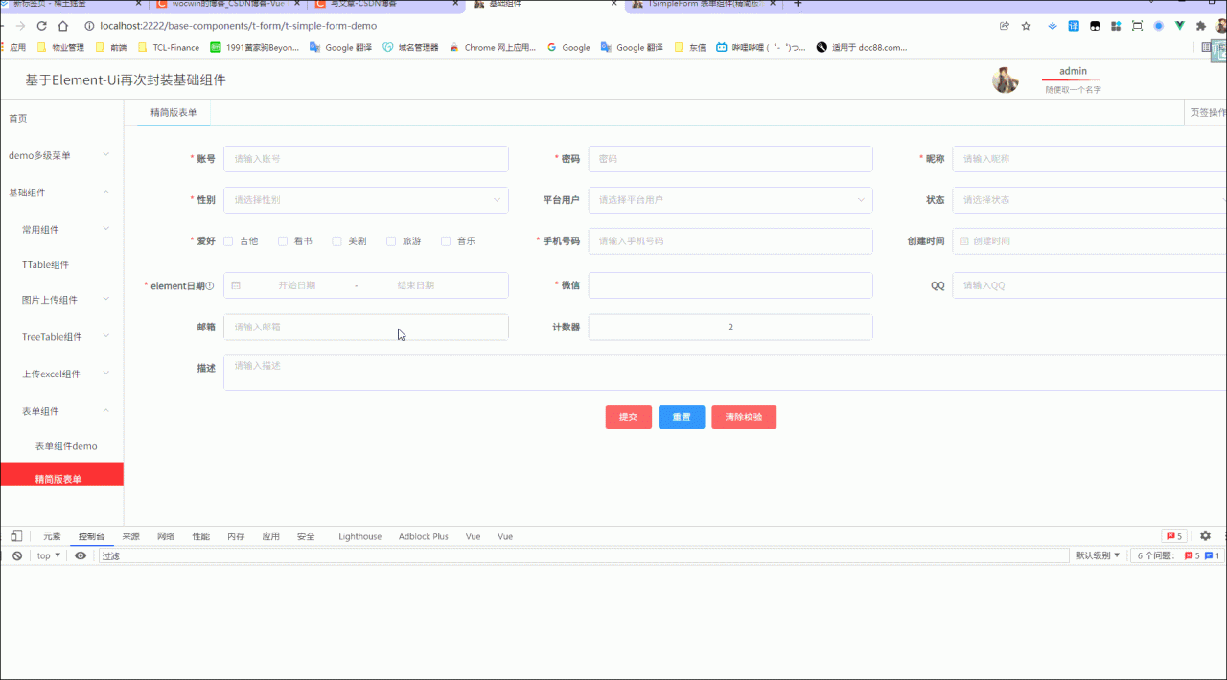Check the 看书 hobby checkbox
This screenshot has width=1227, height=680.
(x=283, y=241)
